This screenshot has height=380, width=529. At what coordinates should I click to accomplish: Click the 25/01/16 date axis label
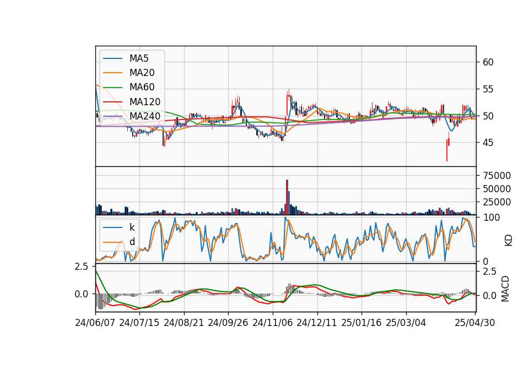[361, 323]
